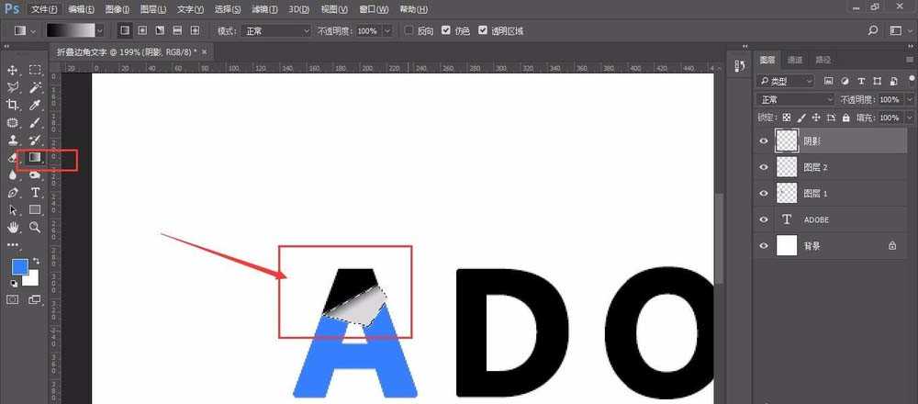Select the Crop tool
This screenshot has height=404, width=918.
pos(12,106)
